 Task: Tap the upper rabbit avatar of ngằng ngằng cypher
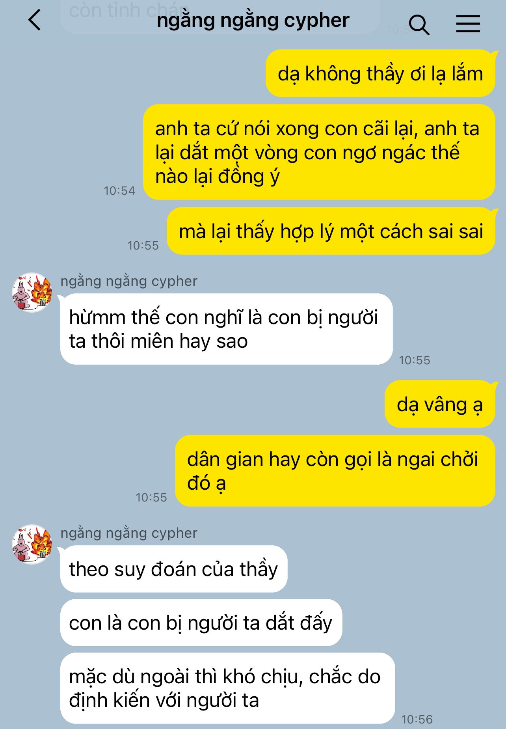click(32, 292)
